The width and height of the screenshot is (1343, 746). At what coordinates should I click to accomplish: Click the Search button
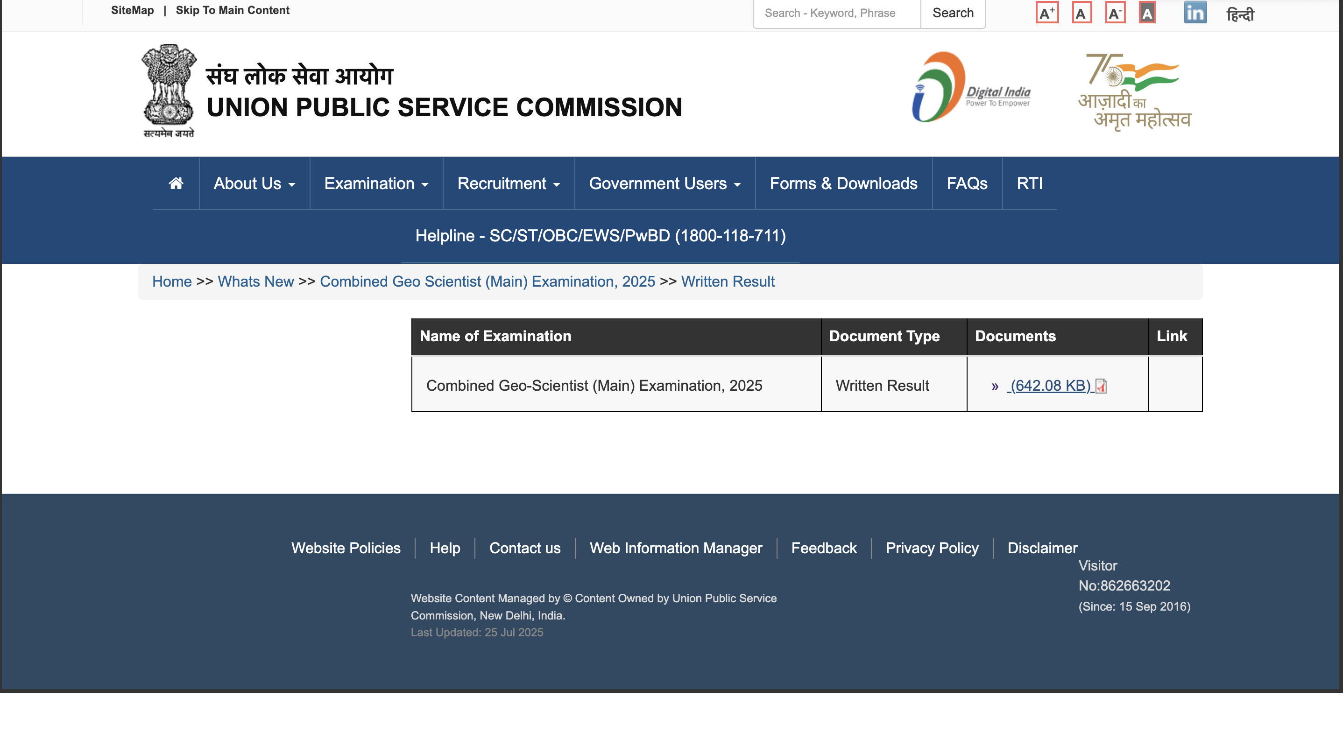pos(953,13)
